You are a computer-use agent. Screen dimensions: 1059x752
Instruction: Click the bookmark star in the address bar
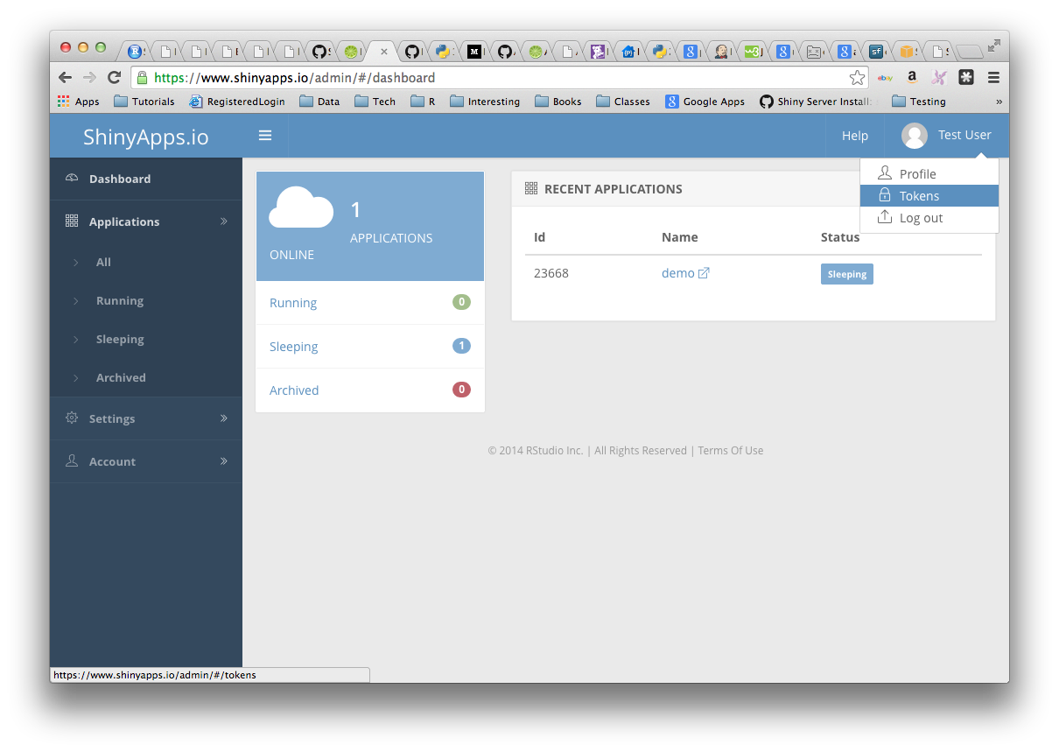point(857,77)
